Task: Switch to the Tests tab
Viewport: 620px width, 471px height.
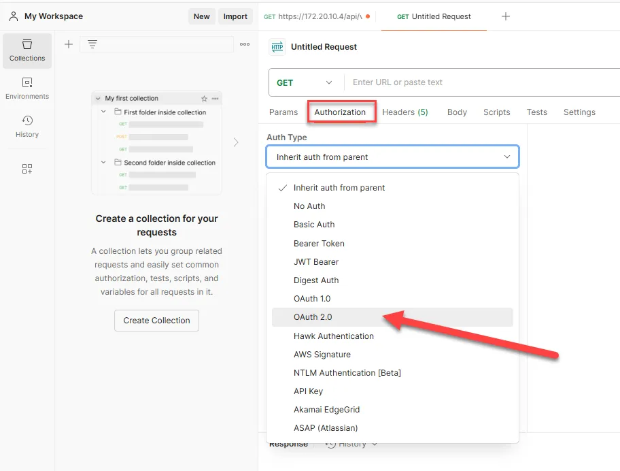Action: 536,112
